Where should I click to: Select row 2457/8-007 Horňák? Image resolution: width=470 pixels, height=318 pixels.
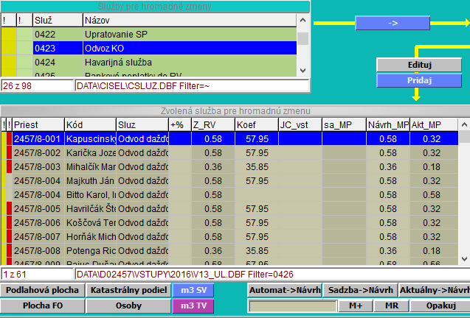pyautogui.click(x=229, y=237)
